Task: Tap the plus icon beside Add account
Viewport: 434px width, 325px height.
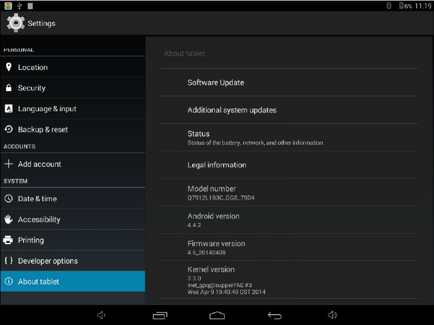Action: tap(9, 164)
